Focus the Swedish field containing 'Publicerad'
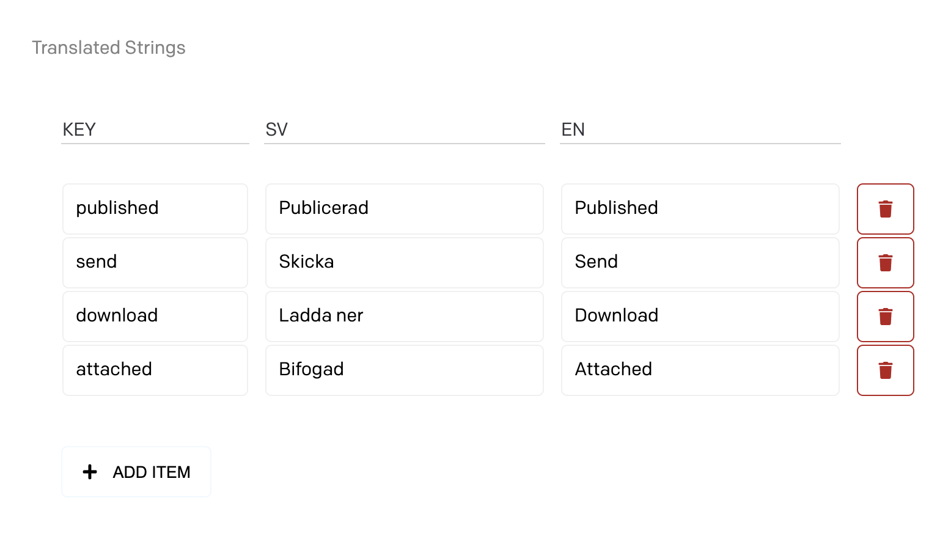This screenshot has height=539, width=951. click(x=405, y=209)
